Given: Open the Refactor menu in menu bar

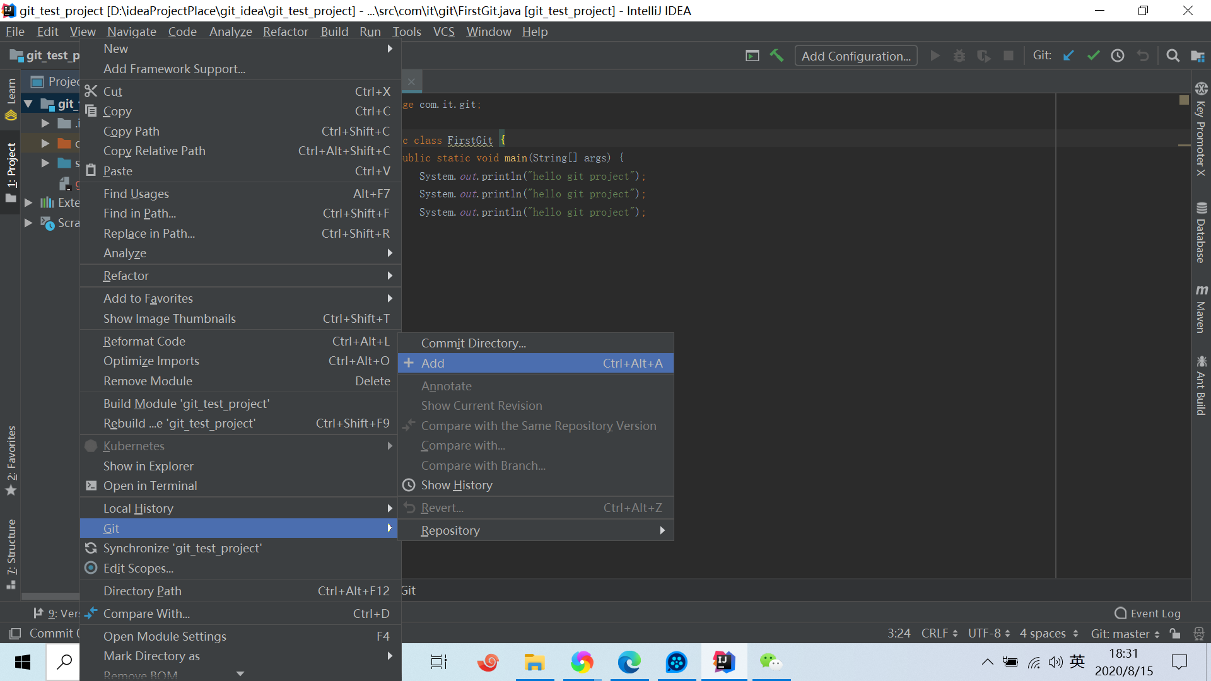Looking at the screenshot, I should 285,32.
